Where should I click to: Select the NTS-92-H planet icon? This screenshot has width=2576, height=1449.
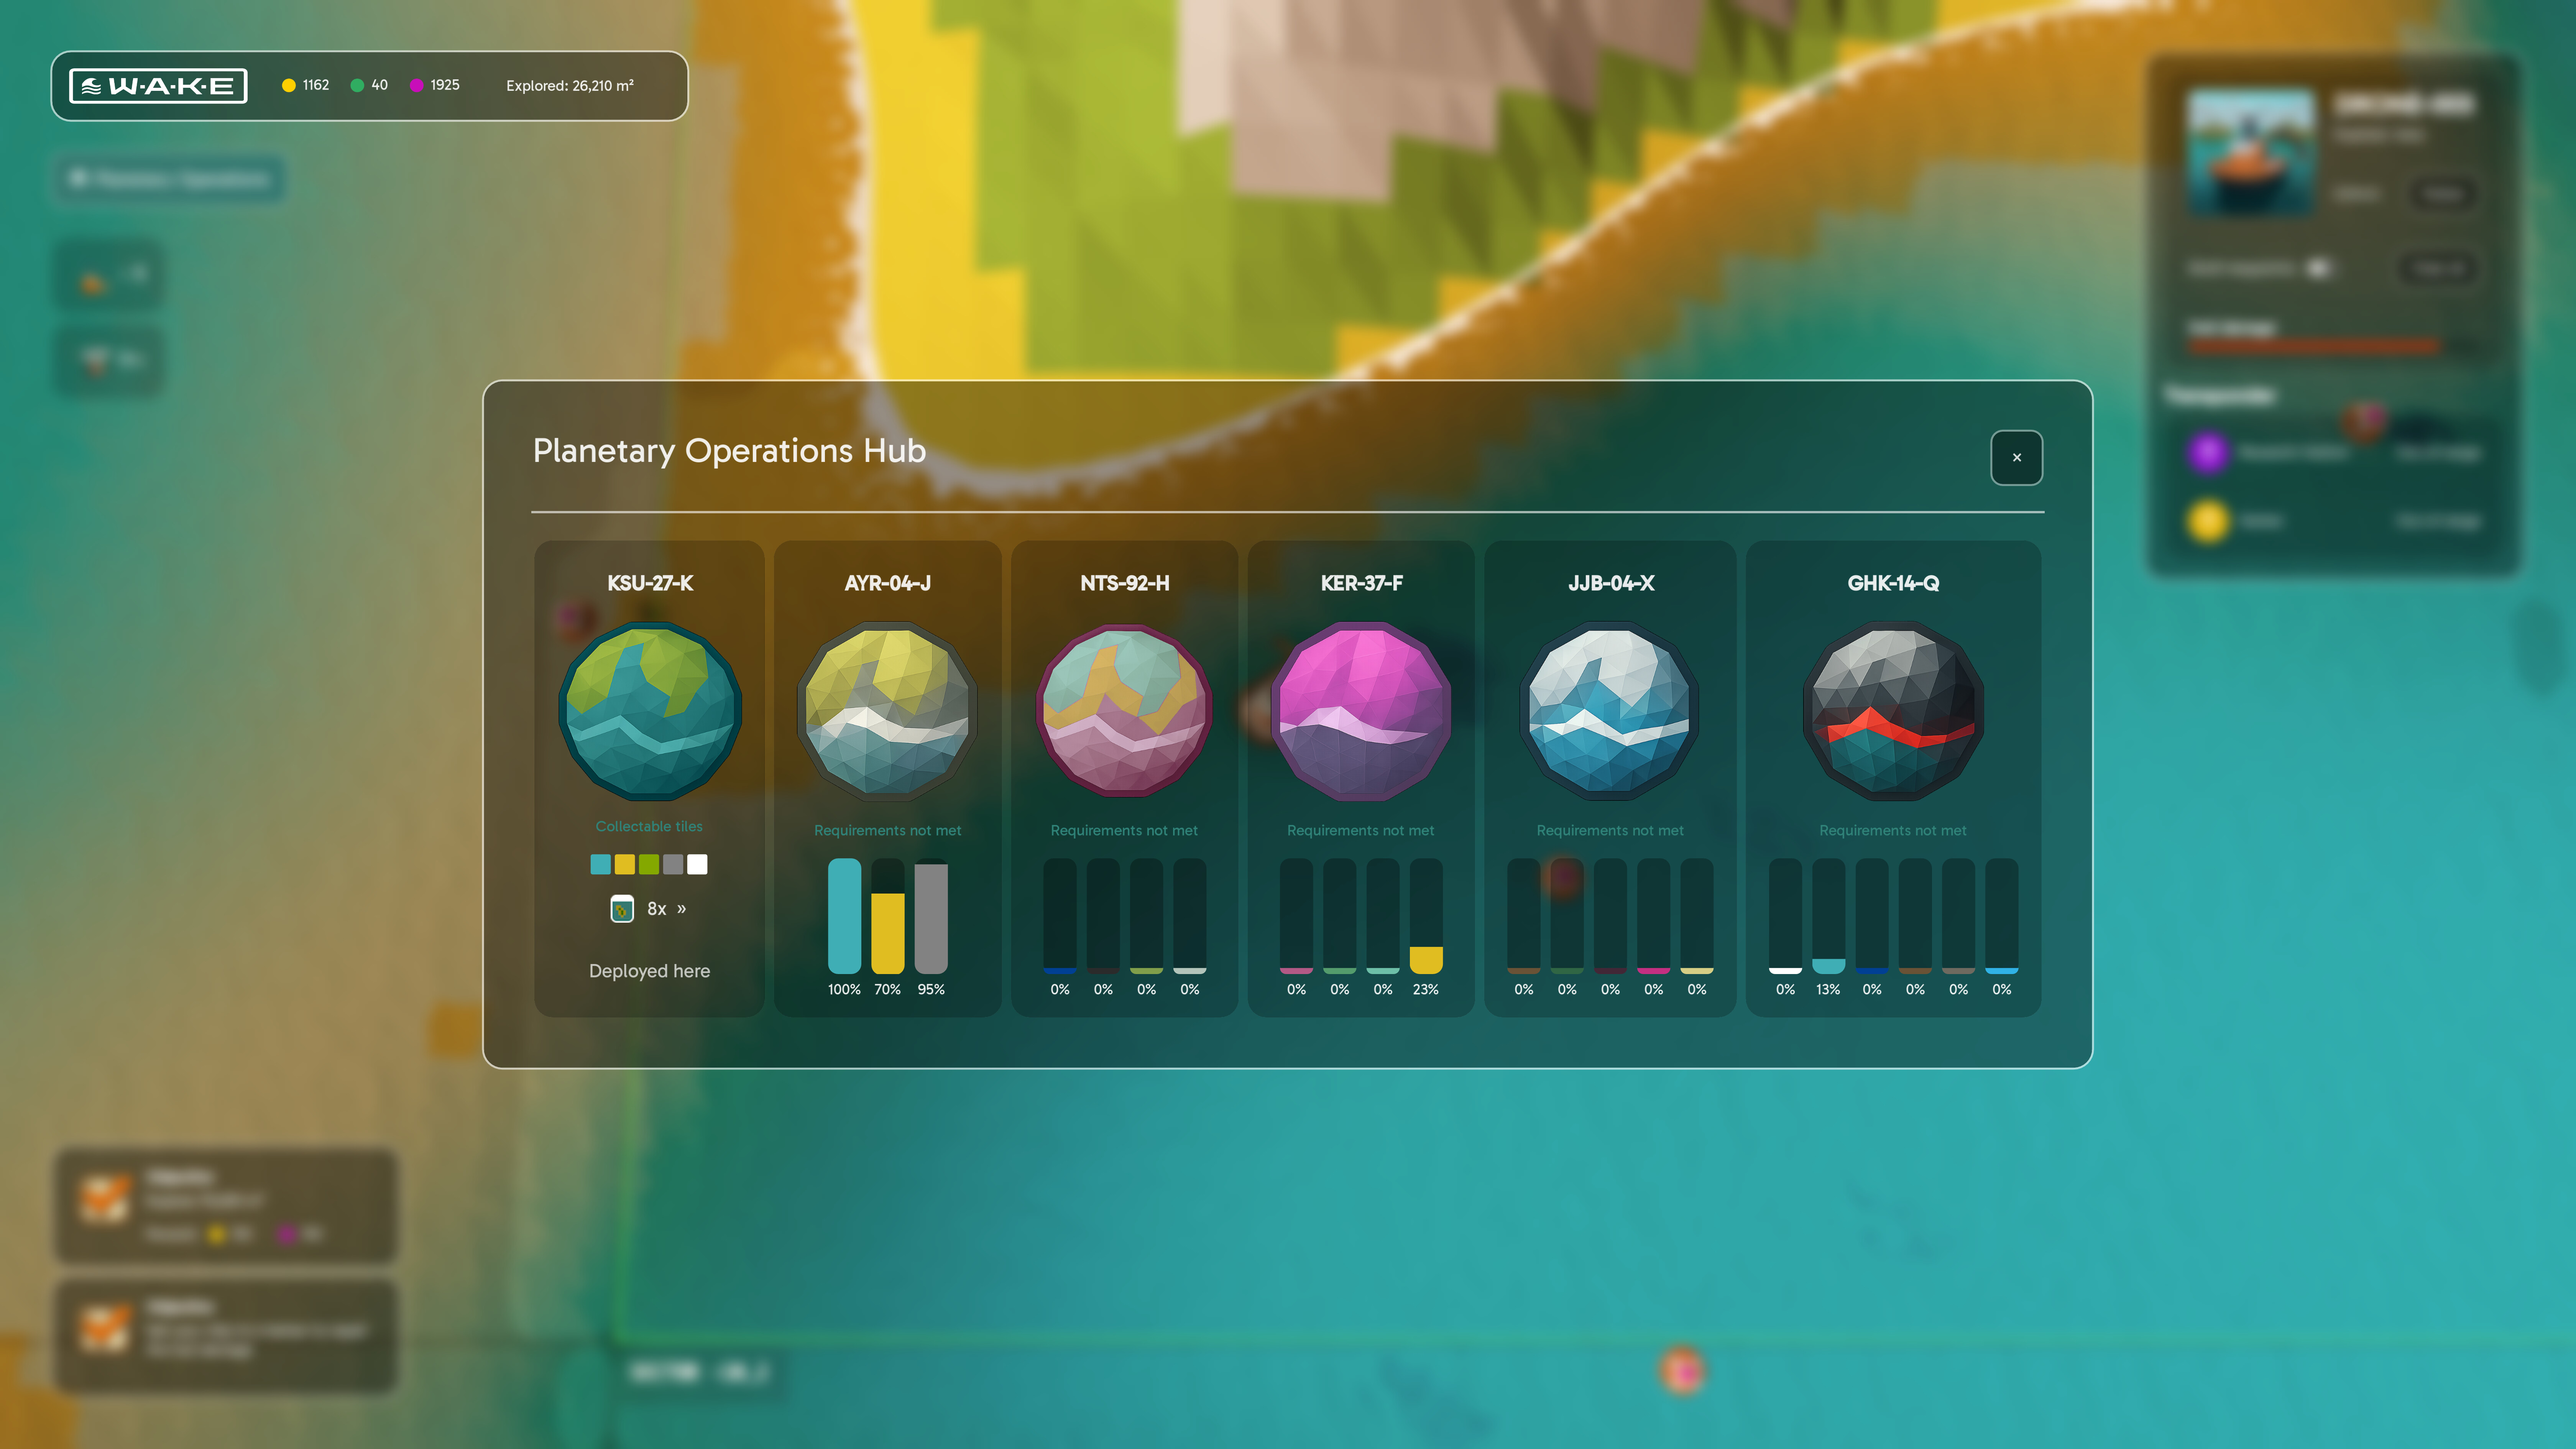tap(1123, 710)
